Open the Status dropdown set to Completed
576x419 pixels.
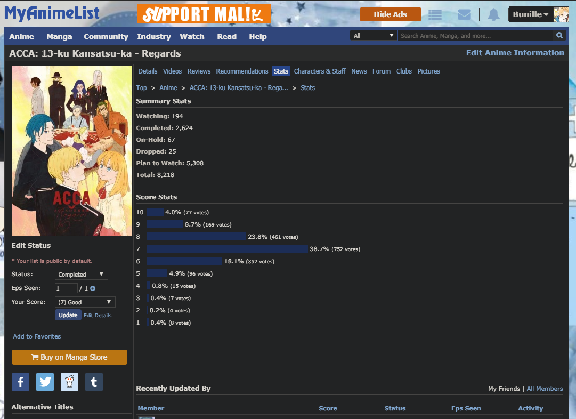click(81, 274)
